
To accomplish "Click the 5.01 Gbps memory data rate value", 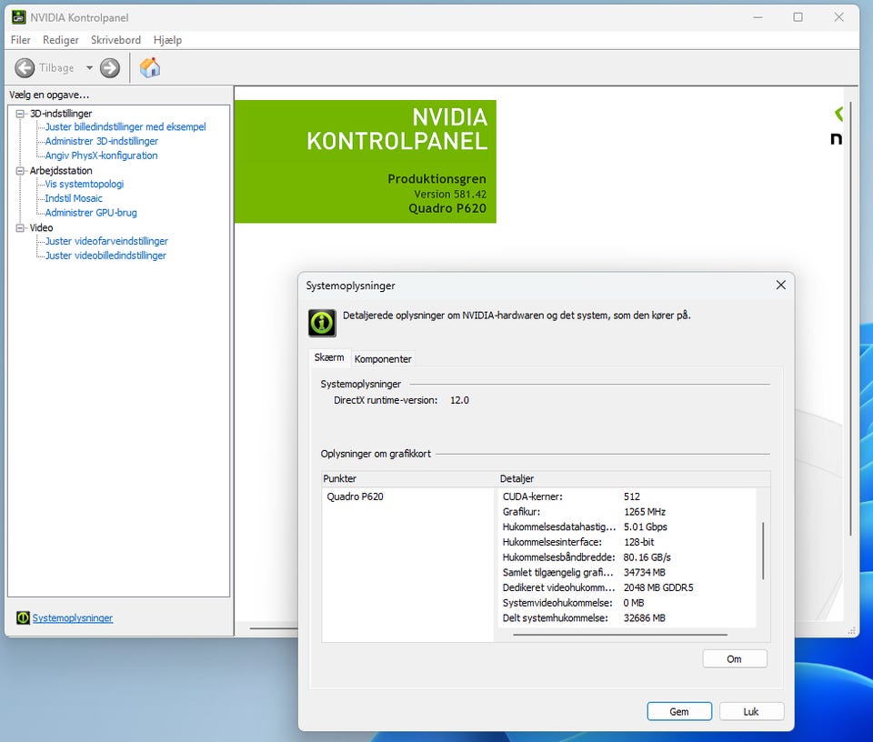I will pyautogui.click(x=646, y=526).
